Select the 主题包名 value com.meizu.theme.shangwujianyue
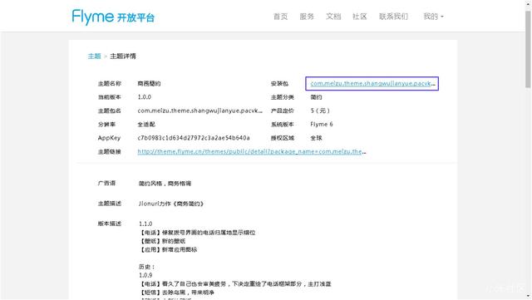532x300 pixels. tap(199, 111)
